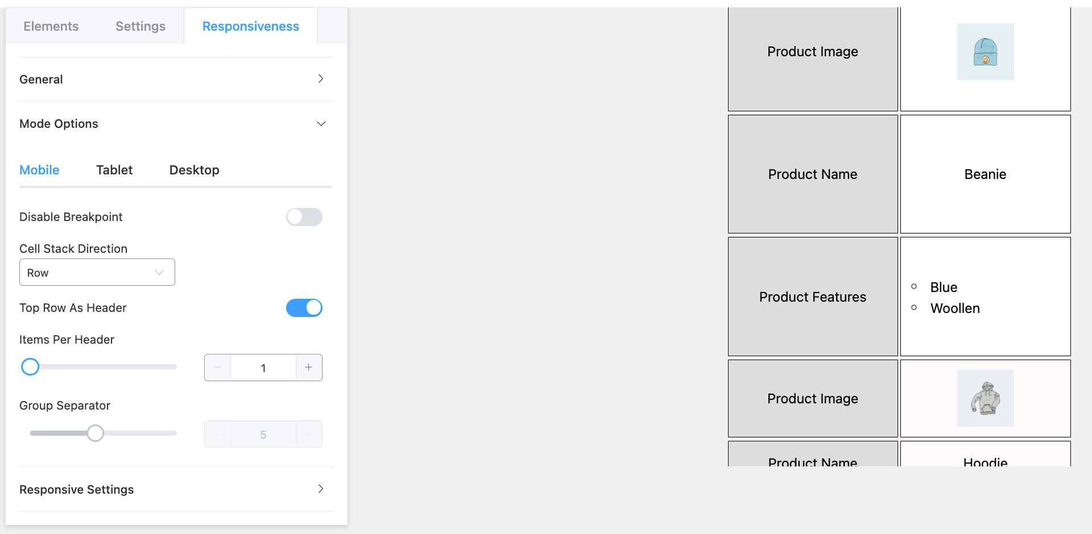The width and height of the screenshot is (1092, 534).
Task: Switch to the Elements tab
Action: (51, 26)
